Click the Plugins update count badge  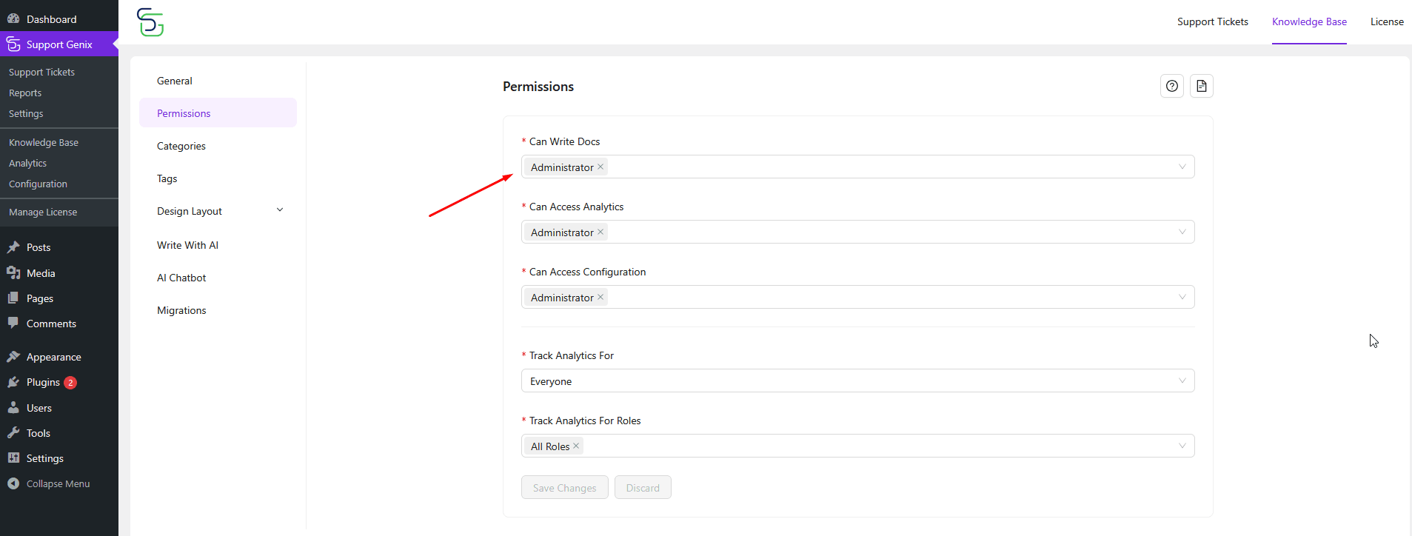point(70,383)
